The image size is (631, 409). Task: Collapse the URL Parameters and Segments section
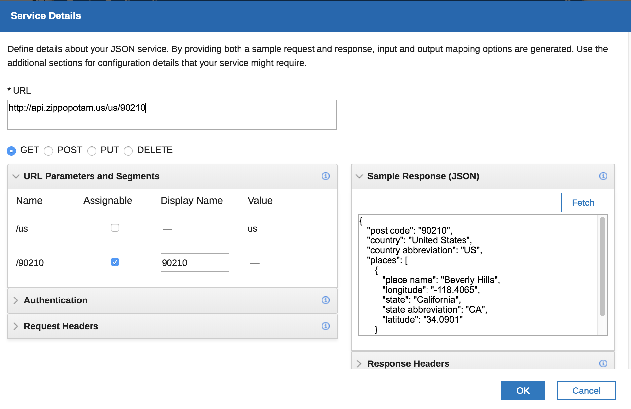[x=16, y=176]
